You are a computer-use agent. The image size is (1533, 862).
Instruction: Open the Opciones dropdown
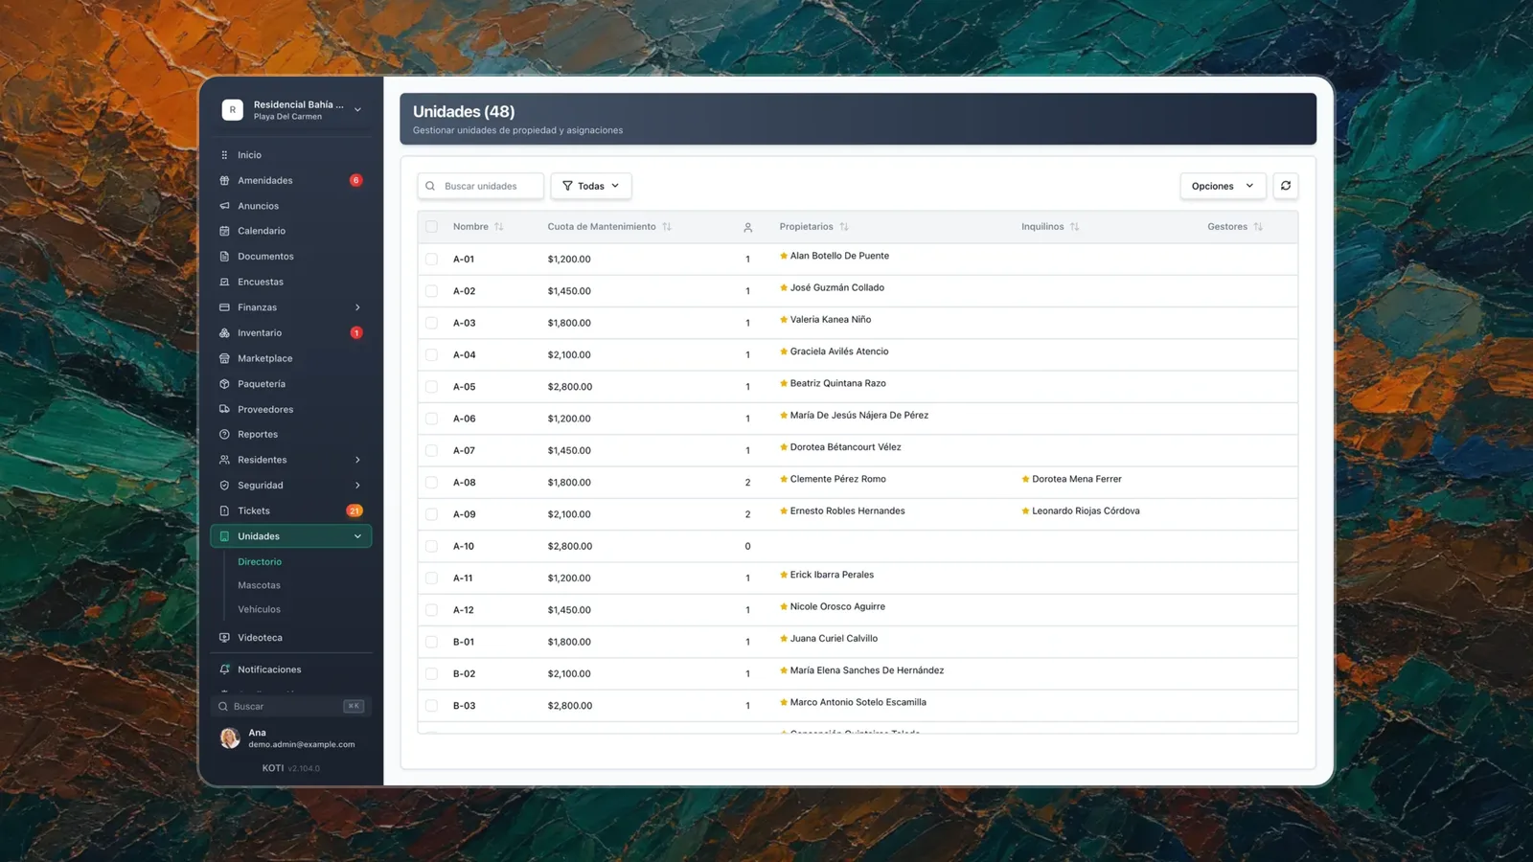[1223, 186]
